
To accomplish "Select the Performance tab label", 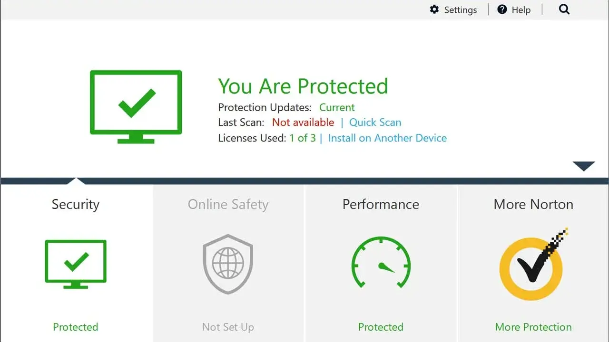I will tap(381, 204).
